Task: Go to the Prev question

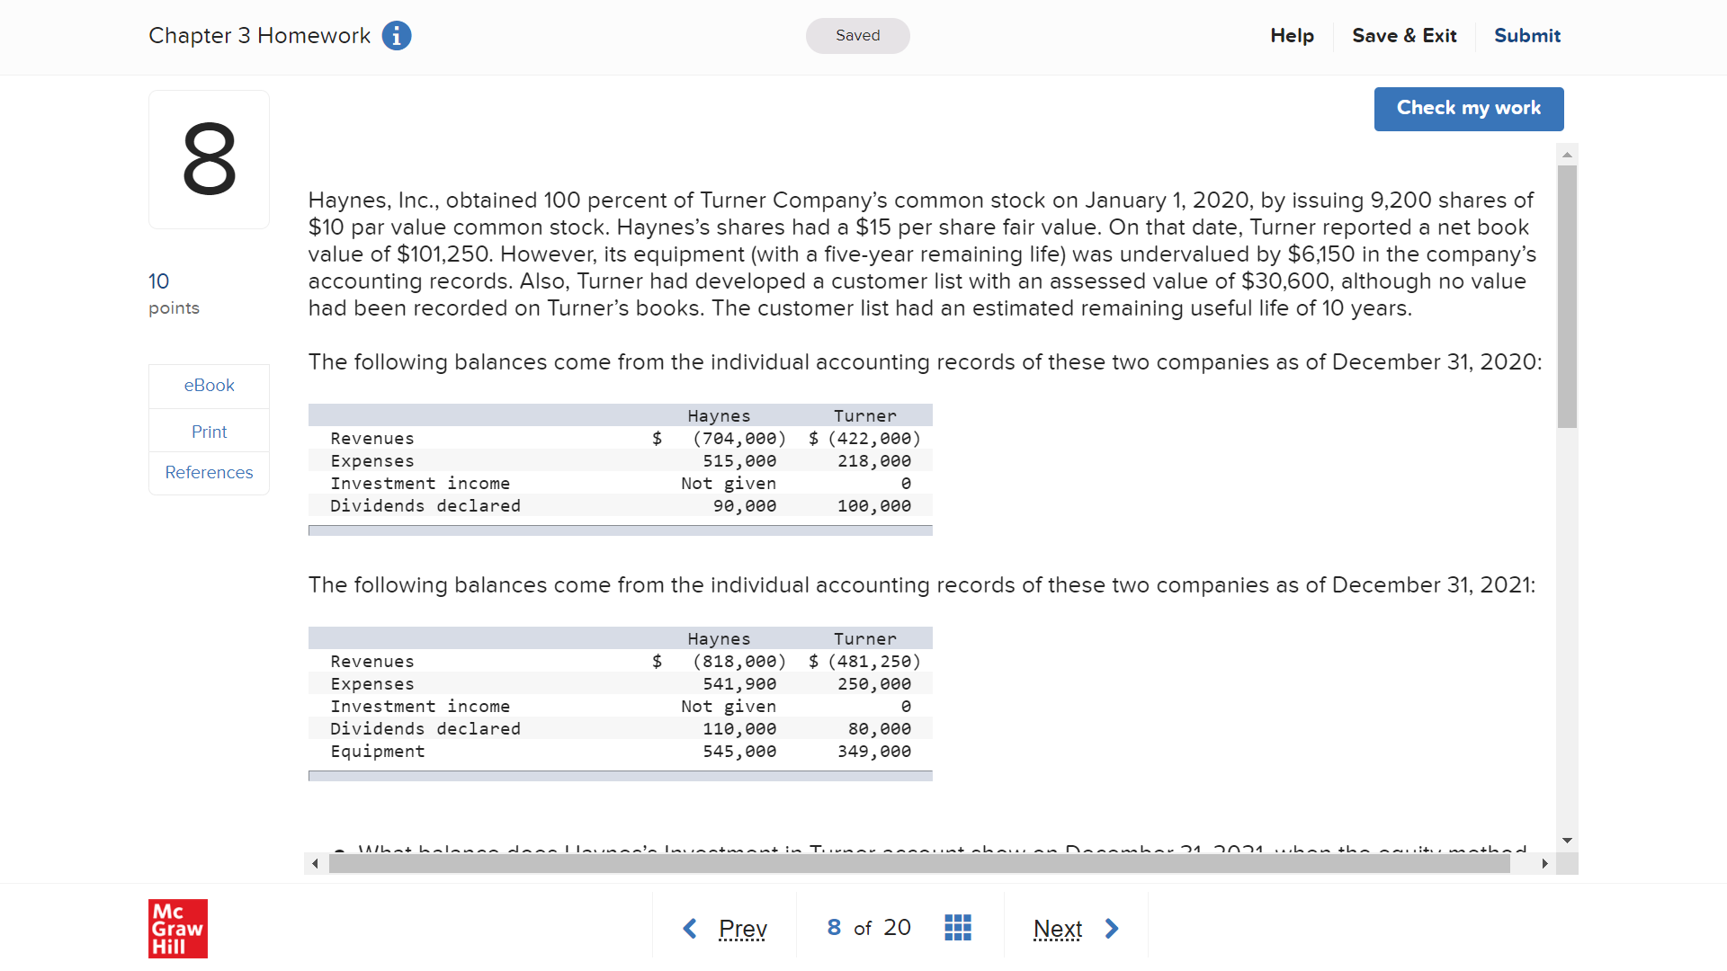Action: point(742,928)
